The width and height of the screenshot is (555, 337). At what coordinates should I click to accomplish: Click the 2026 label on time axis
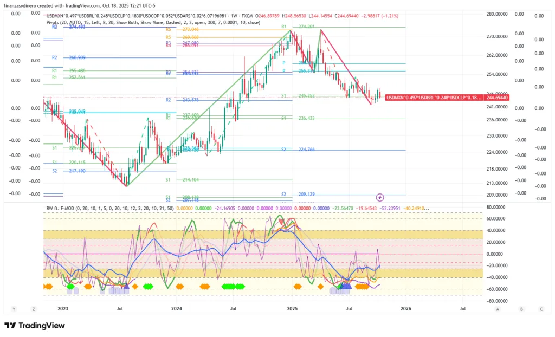click(405, 309)
